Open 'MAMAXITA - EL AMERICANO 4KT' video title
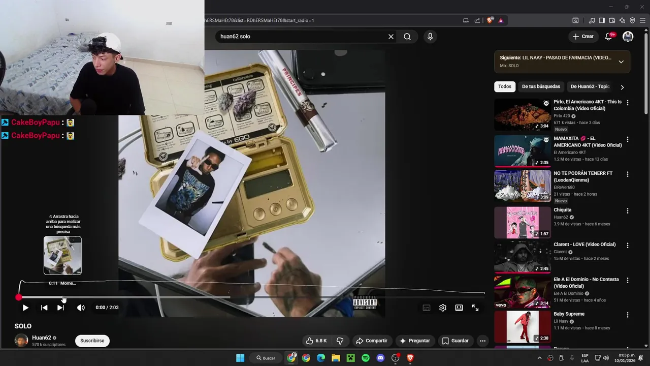The image size is (650, 366). 588,142
